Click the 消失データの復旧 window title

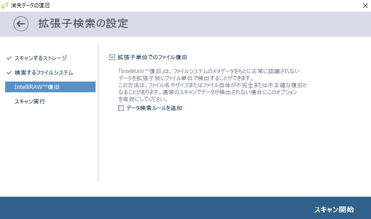(30, 6)
